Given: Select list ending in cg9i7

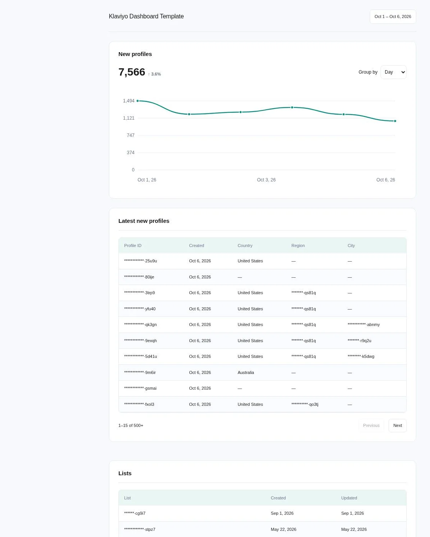Looking at the screenshot, I should coord(135,513).
